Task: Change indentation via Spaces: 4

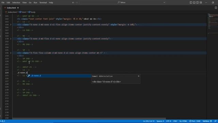Action: 160,121
